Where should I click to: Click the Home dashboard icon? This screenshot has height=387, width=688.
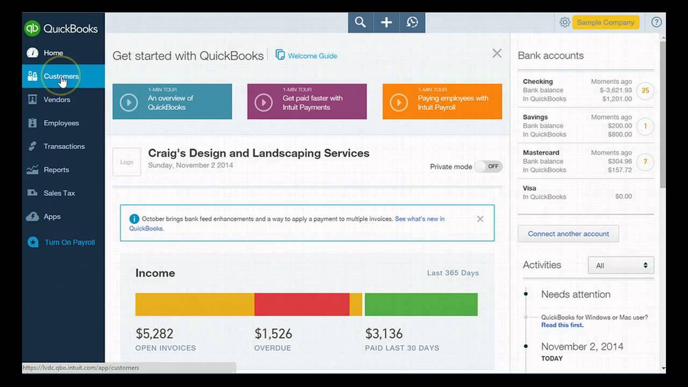[33, 53]
